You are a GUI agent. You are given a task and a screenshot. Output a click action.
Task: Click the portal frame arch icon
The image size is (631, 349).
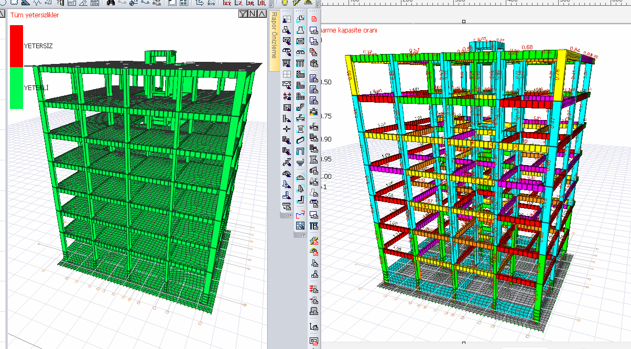click(300, 151)
